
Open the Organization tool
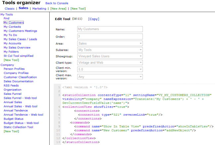tap(13, 90)
